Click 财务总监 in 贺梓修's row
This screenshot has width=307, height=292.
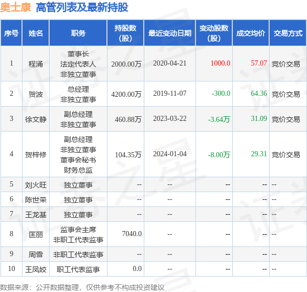click(78, 170)
